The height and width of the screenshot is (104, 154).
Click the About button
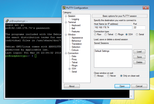click(72, 86)
